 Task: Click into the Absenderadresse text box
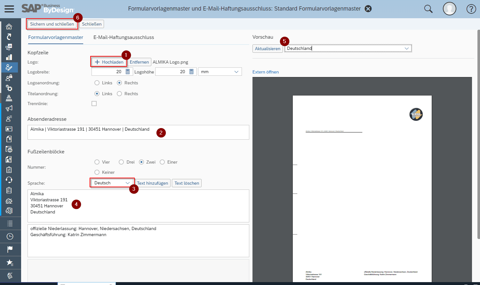coord(138,132)
